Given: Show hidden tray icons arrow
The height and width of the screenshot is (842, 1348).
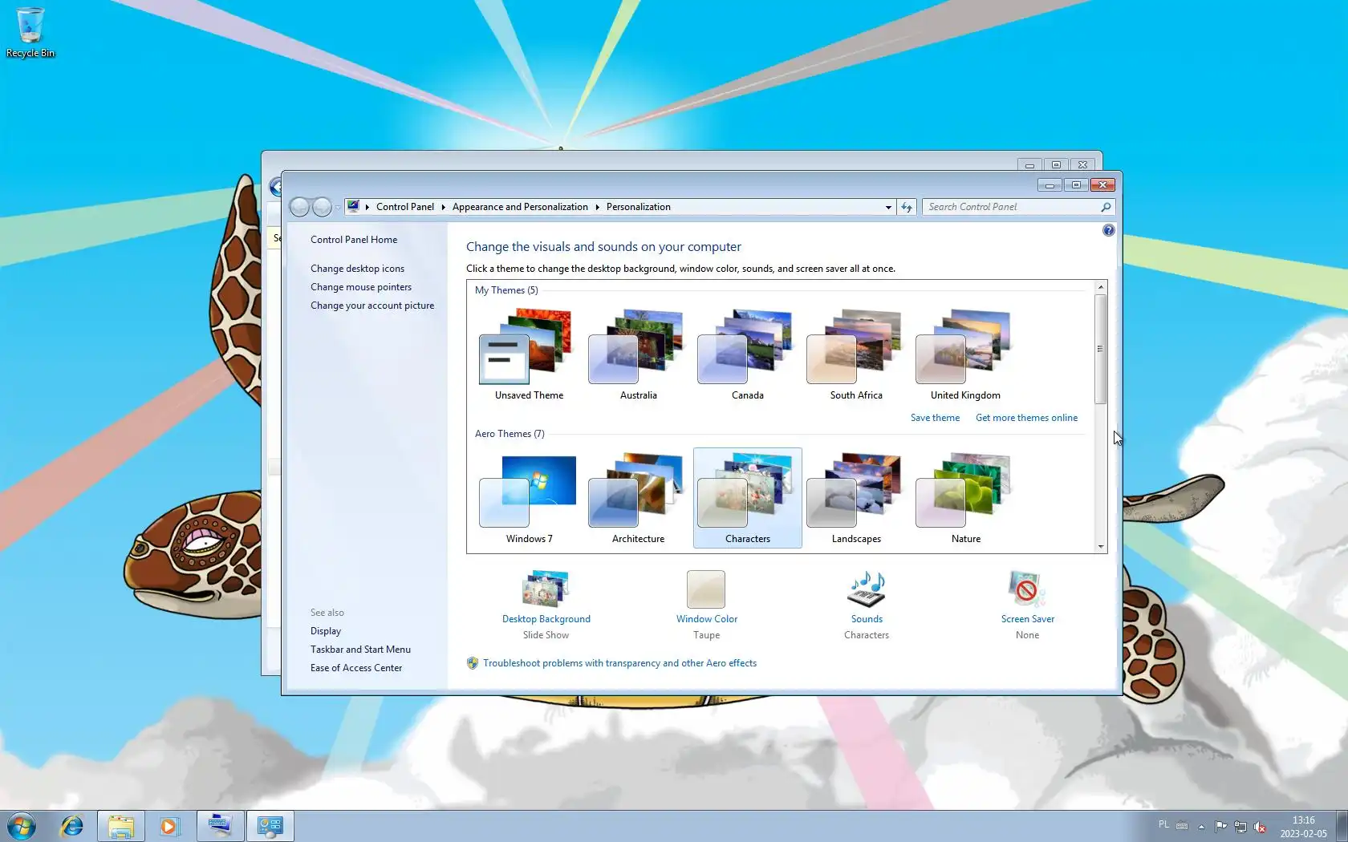Looking at the screenshot, I should coord(1201,827).
